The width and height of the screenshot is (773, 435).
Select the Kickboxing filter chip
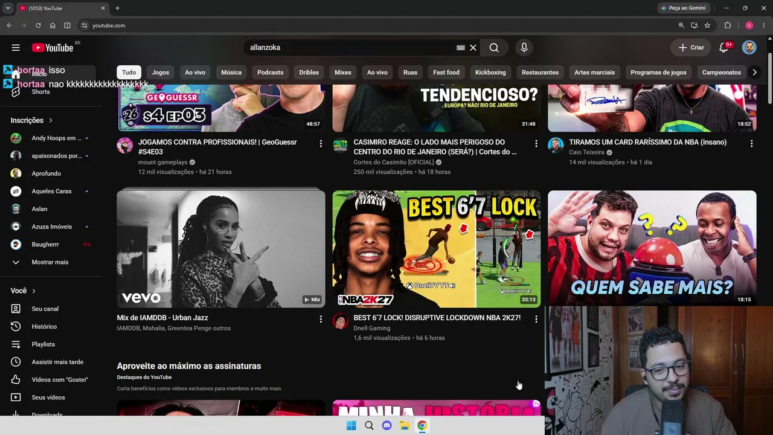coord(490,72)
